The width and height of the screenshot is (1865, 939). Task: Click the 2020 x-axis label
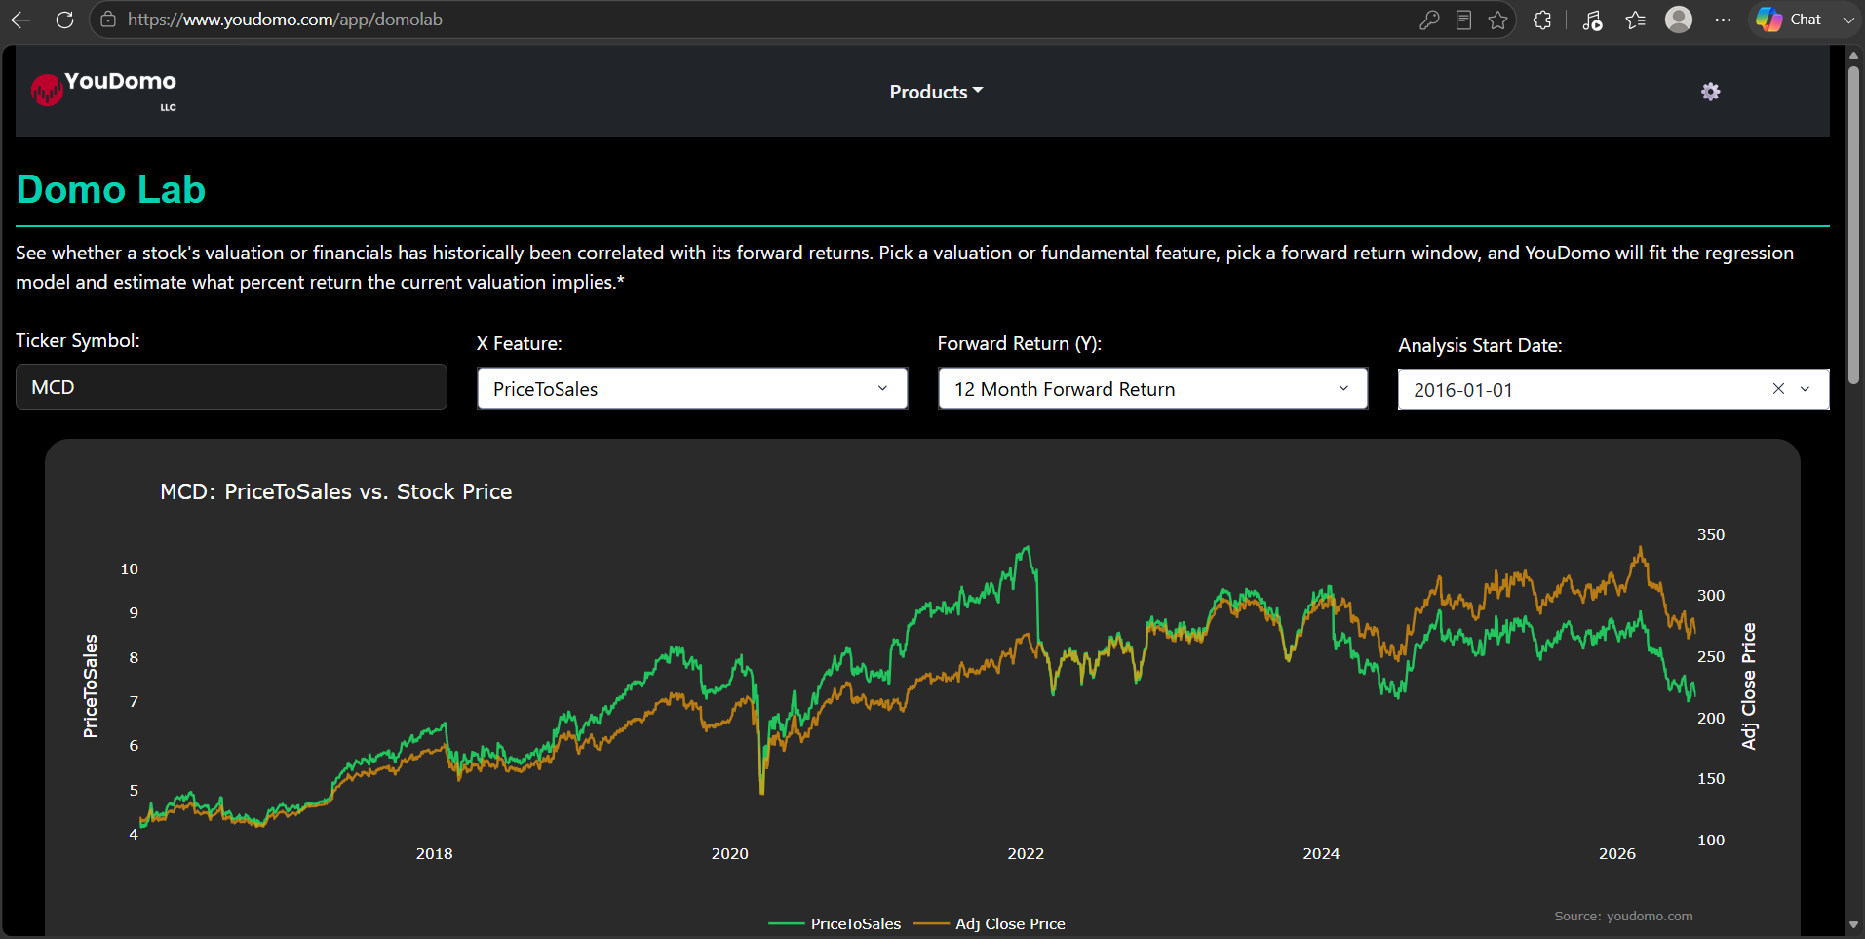[729, 853]
